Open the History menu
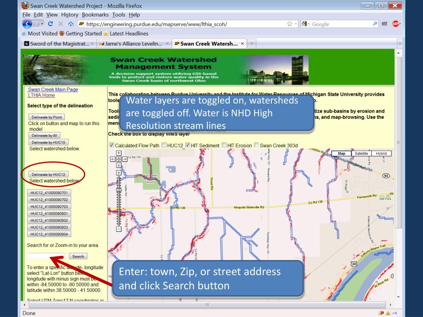The image size is (423, 317). coord(69,15)
